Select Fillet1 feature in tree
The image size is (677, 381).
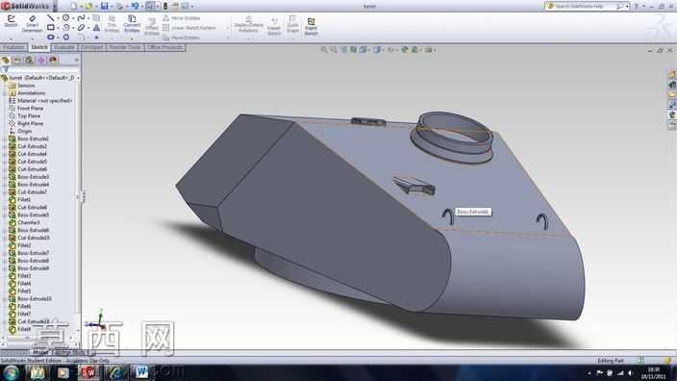pos(24,199)
